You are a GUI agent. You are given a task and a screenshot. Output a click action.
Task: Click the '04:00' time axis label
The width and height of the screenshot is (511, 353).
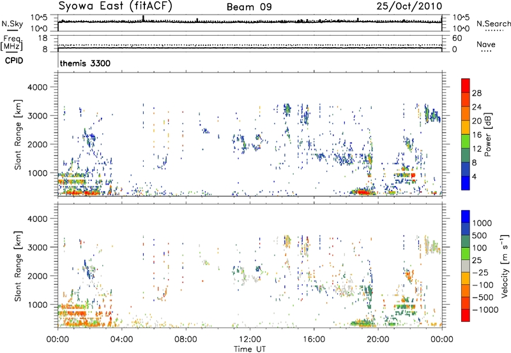point(121,340)
